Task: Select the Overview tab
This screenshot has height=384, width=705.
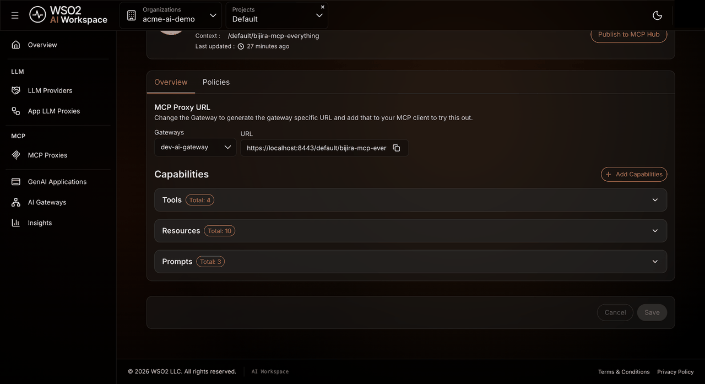Action: pyautogui.click(x=171, y=82)
